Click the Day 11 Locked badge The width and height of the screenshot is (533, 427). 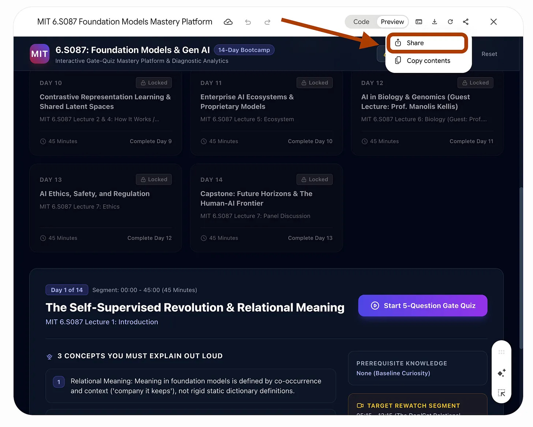coord(314,83)
